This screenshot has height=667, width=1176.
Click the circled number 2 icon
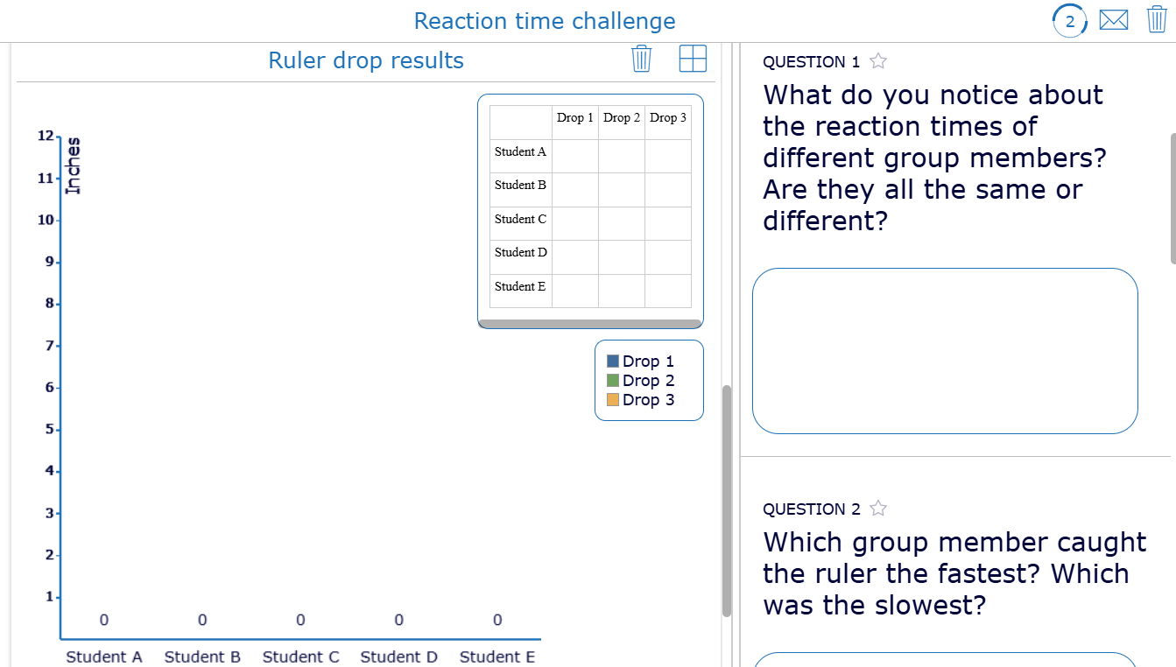[1070, 18]
